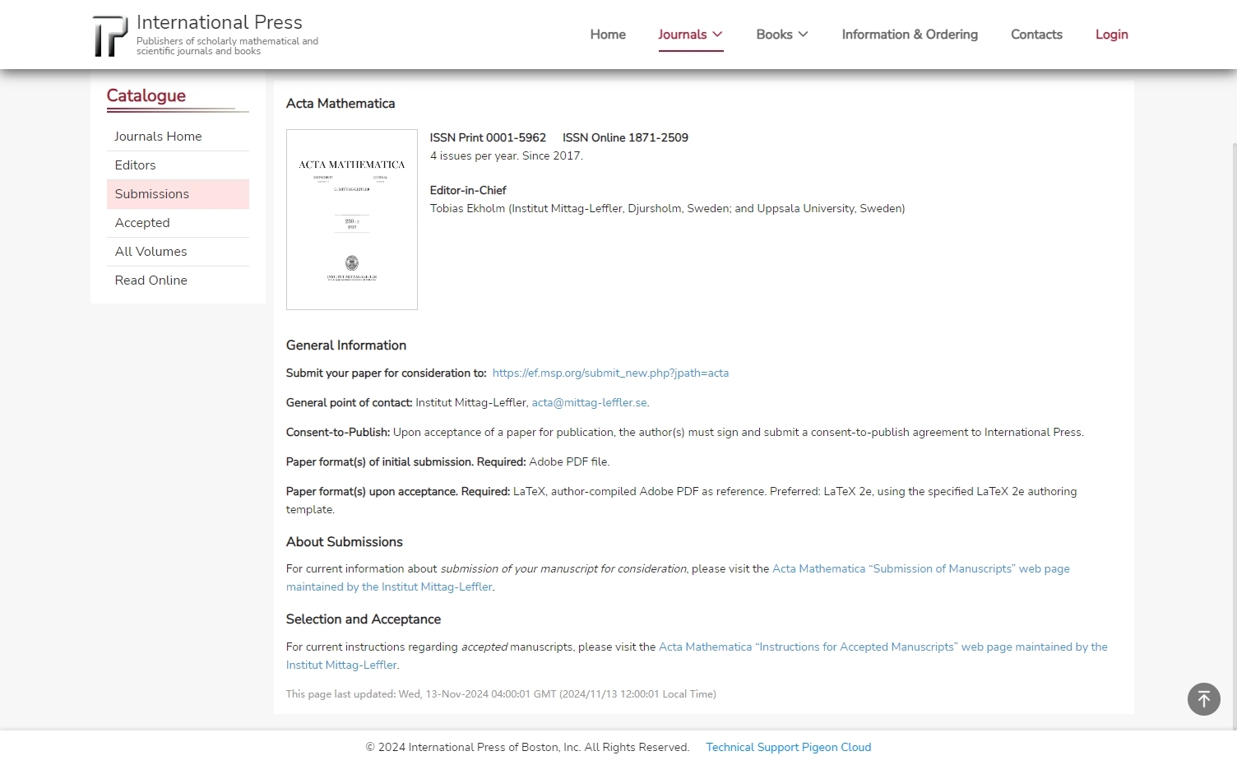Click the page last updated timestamp
Image resolution: width=1237 pixels, height=765 pixels.
(x=501, y=694)
